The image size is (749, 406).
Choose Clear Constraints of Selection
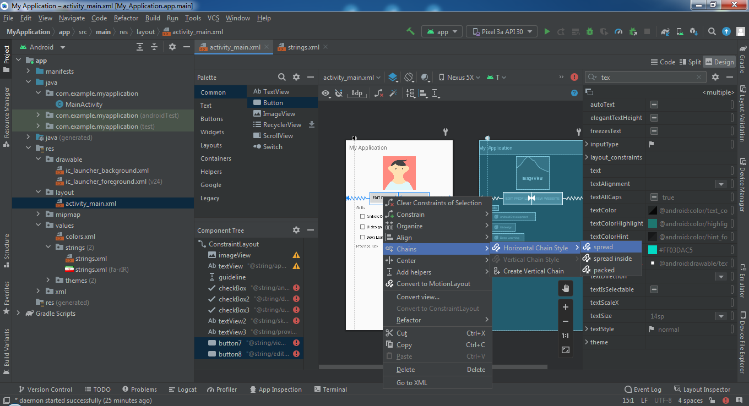pos(436,203)
